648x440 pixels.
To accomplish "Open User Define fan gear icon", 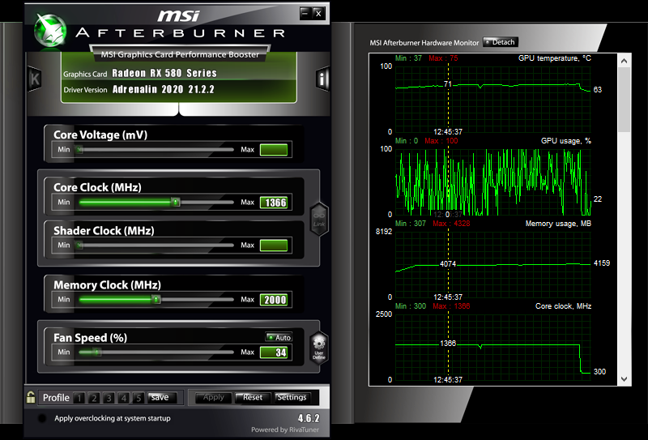I will [319, 348].
